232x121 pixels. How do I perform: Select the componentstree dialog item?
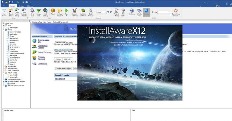[15, 32]
